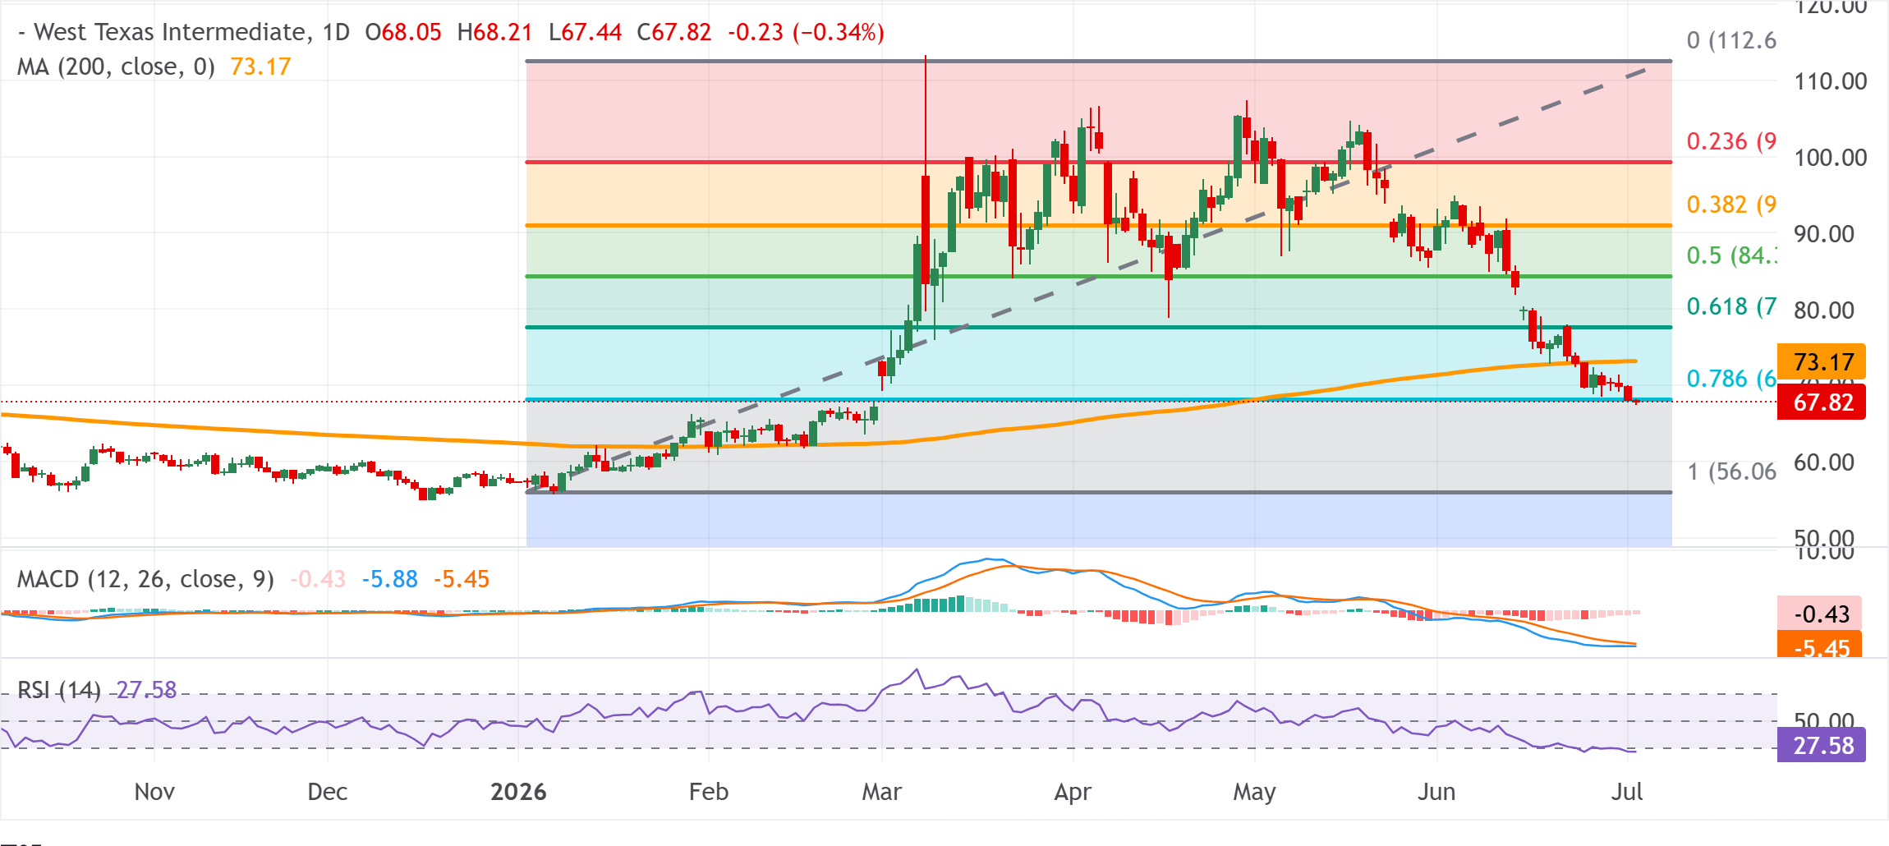Click the May label on time axis

click(1255, 792)
